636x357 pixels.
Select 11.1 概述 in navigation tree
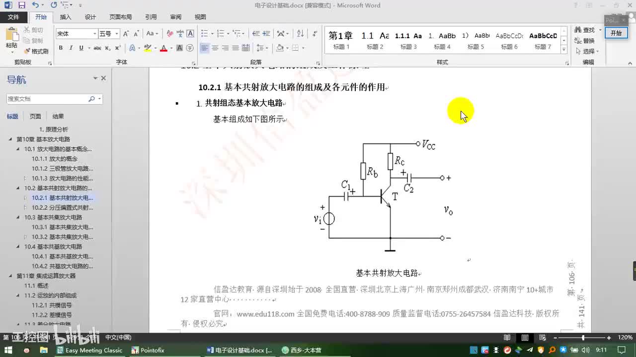click(x=36, y=286)
